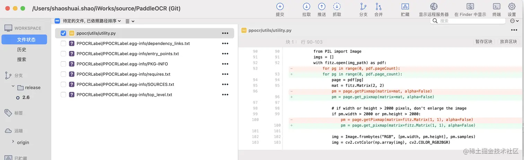Image resolution: width=524 pixels, height=160 pixels.
Task: Open the Branch (分支) toolbar tool
Action: 363,7
